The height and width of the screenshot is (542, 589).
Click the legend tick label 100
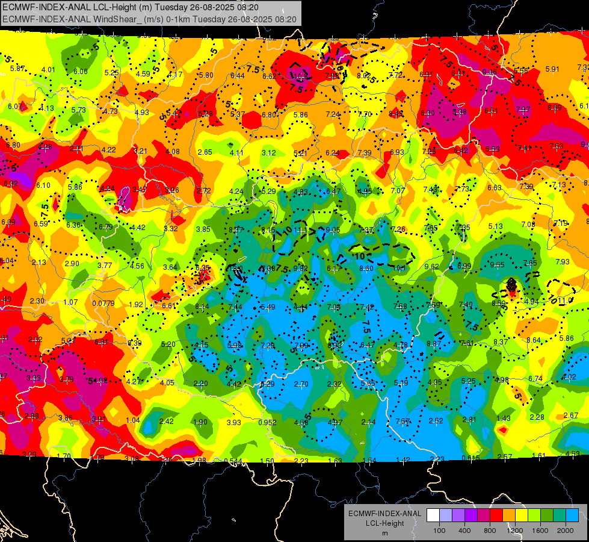(439, 531)
